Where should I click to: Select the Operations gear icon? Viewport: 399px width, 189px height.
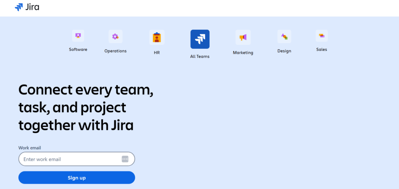coord(115,37)
